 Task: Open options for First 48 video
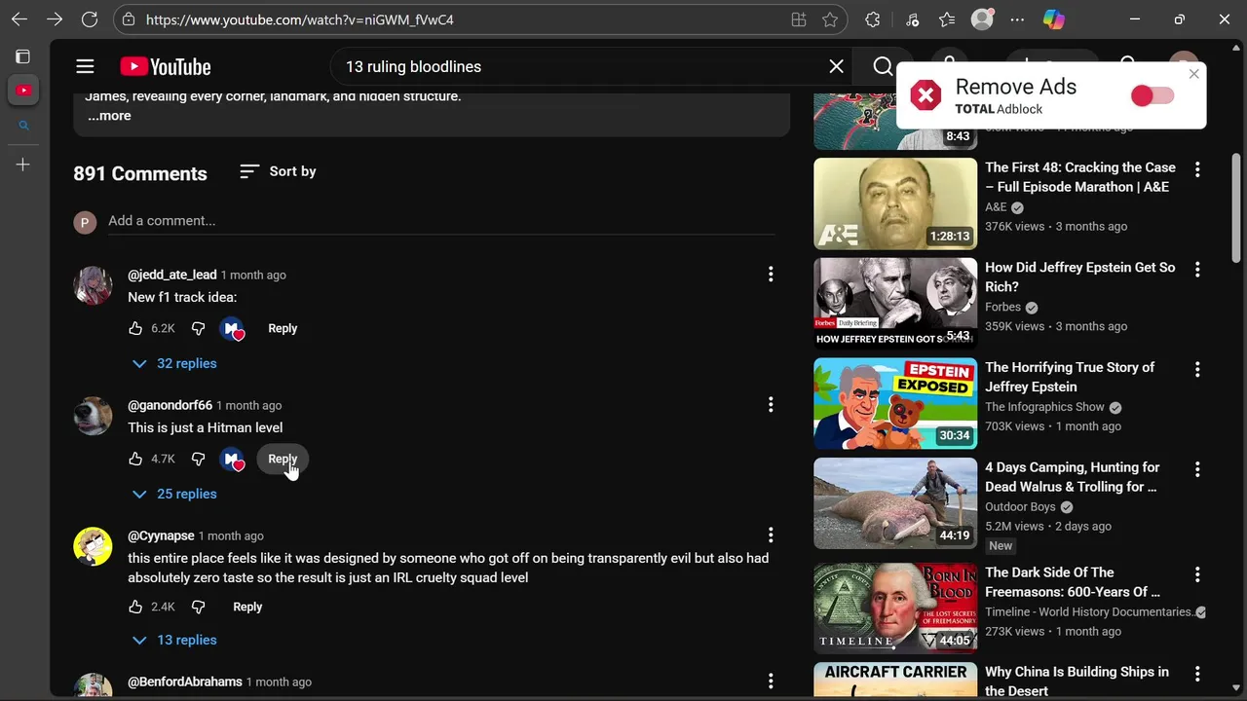pyautogui.click(x=1197, y=169)
